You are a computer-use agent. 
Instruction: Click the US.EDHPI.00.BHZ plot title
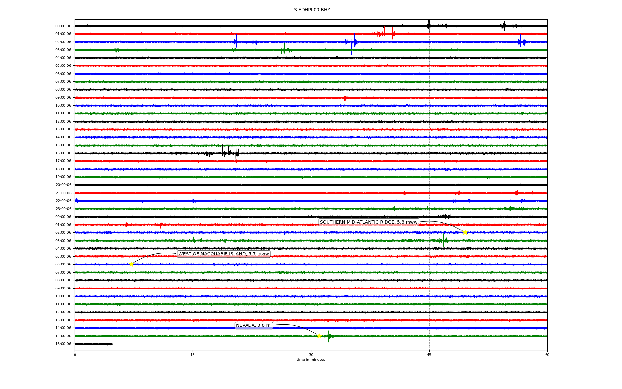[311, 10]
